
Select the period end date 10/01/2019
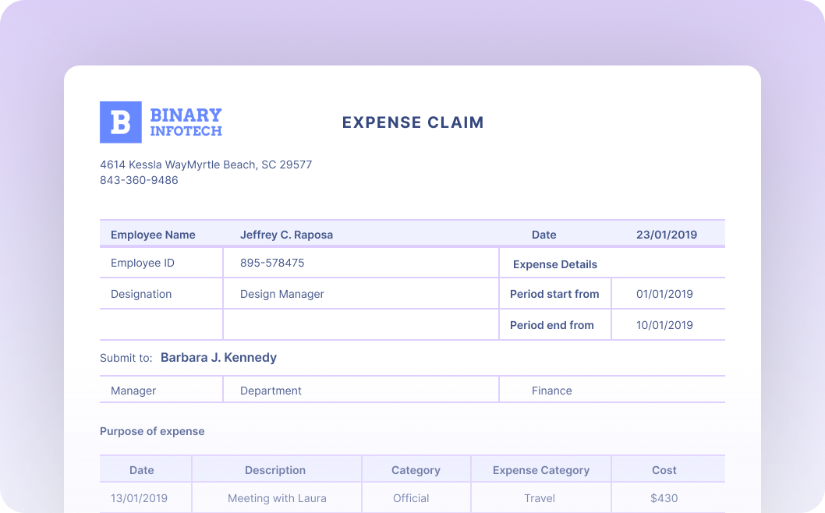[664, 325]
